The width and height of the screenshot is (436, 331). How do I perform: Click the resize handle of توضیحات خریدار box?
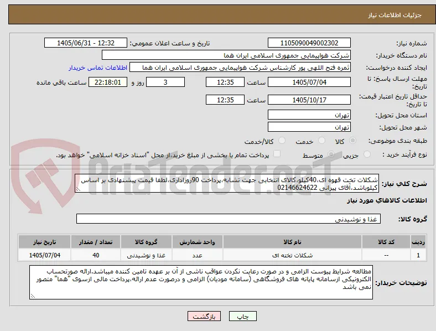pos(33,296)
